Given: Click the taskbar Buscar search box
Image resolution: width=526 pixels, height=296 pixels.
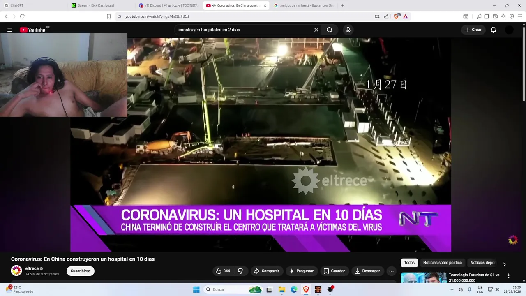Looking at the screenshot, I should (x=233, y=289).
